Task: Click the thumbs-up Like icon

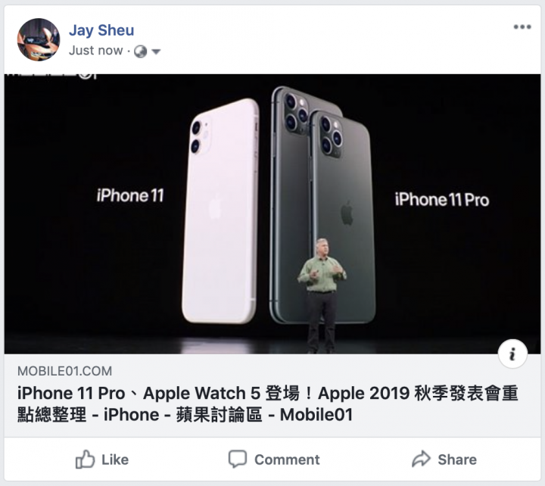Action: [x=85, y=460]
